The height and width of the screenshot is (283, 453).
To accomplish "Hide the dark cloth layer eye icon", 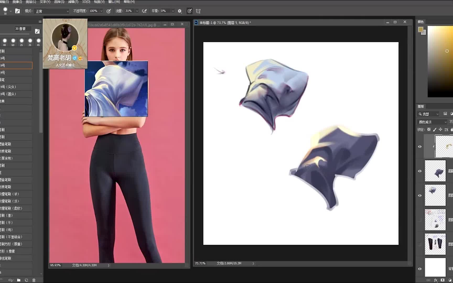I will [x=420, y=171].
